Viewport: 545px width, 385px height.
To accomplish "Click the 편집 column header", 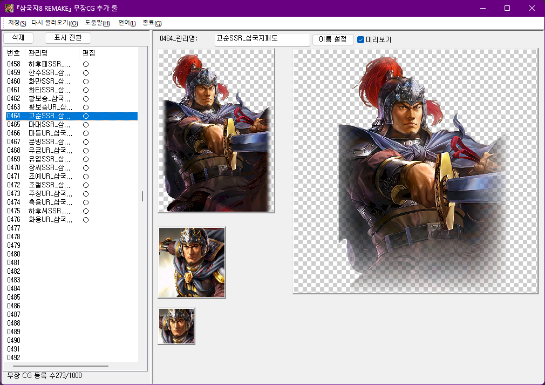I will (89, 53).
